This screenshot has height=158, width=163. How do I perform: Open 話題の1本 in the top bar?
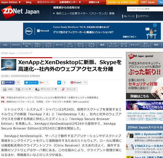tap(94, 2)
